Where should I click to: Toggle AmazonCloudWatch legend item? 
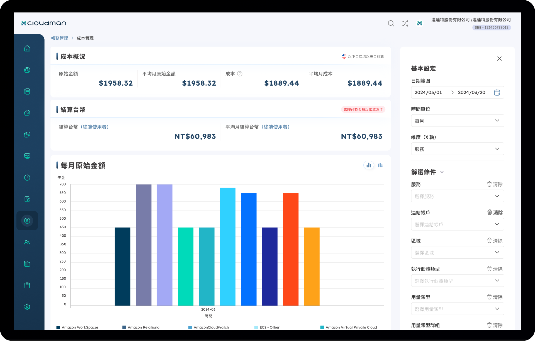click(209, 327)
